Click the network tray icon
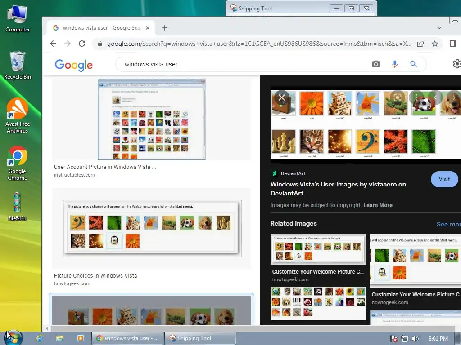 point(405,339)
